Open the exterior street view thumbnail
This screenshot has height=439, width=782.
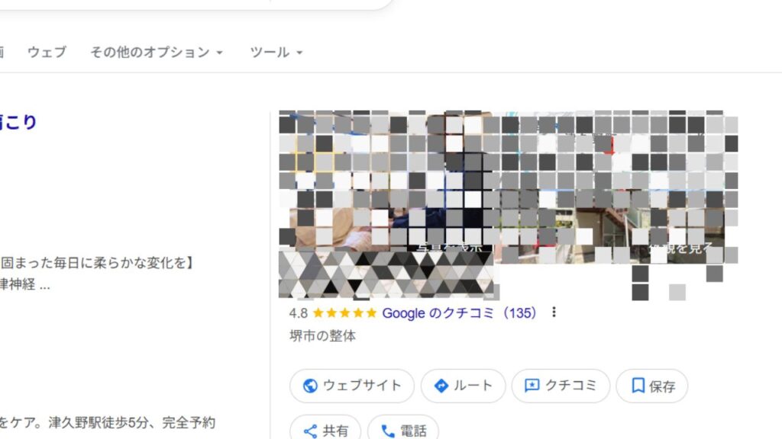616,187
